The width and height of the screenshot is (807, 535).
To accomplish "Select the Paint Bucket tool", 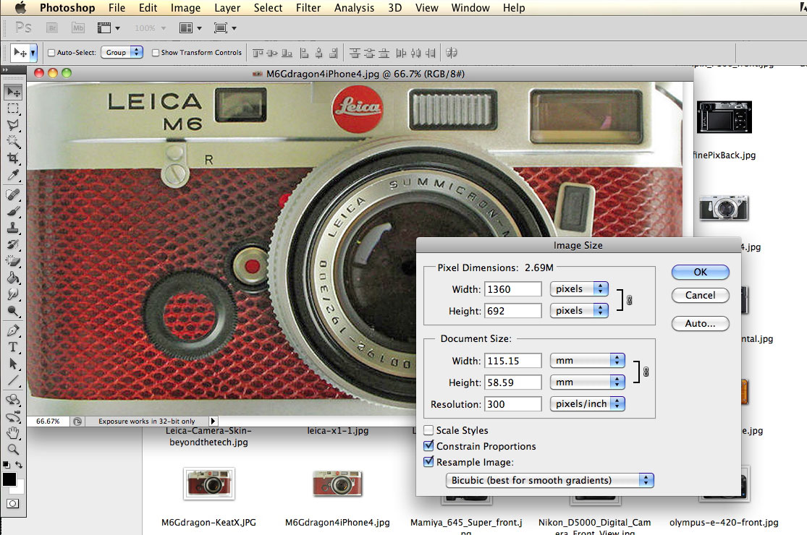I will pos(13,278).
